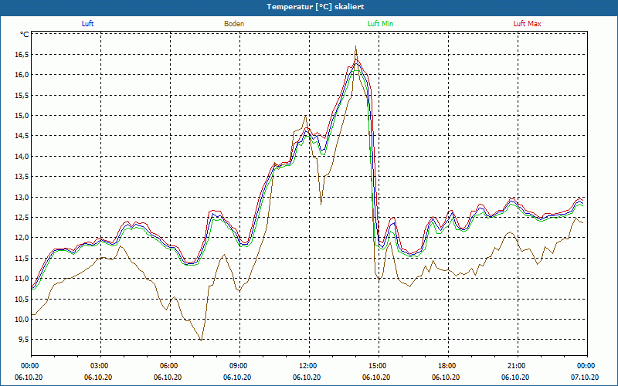
Task: Click the 15:00 time axis label
Action: (379, 366)
